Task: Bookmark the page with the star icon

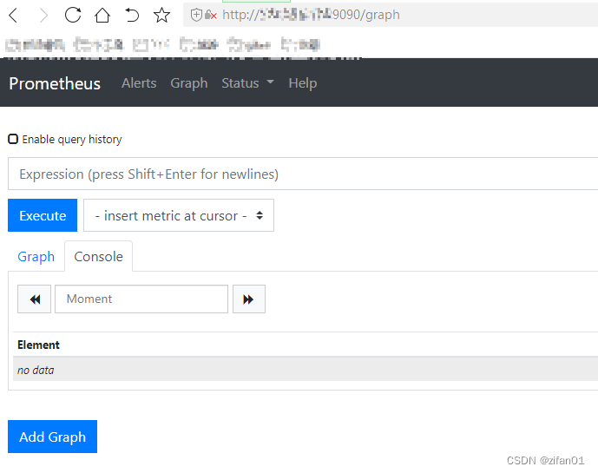Action: (x=161, y=16)
